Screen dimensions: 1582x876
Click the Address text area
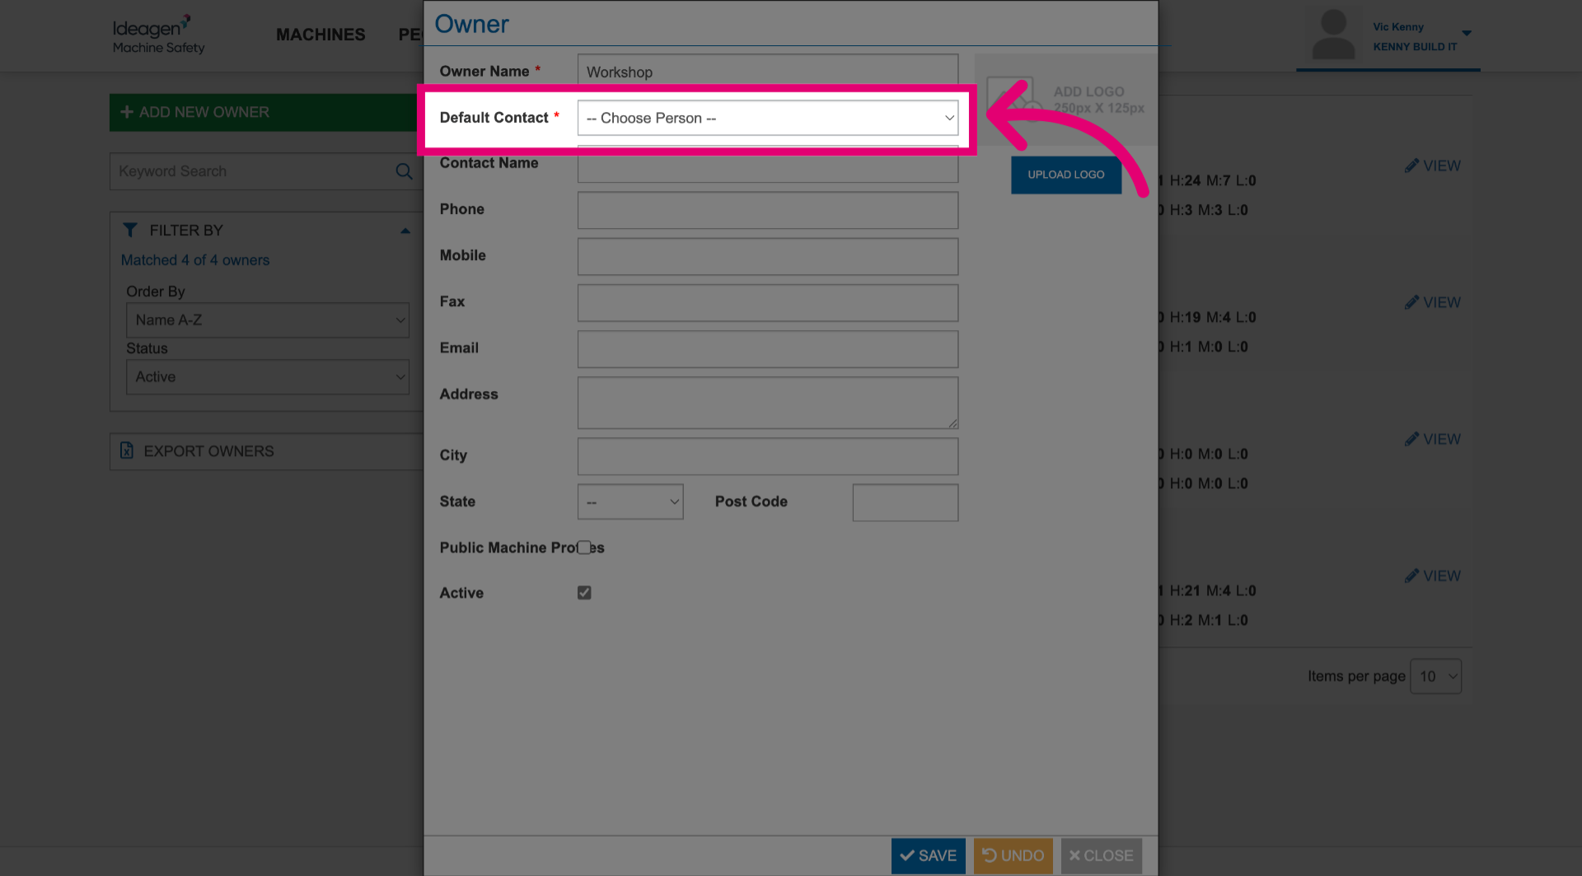[767, 403]
